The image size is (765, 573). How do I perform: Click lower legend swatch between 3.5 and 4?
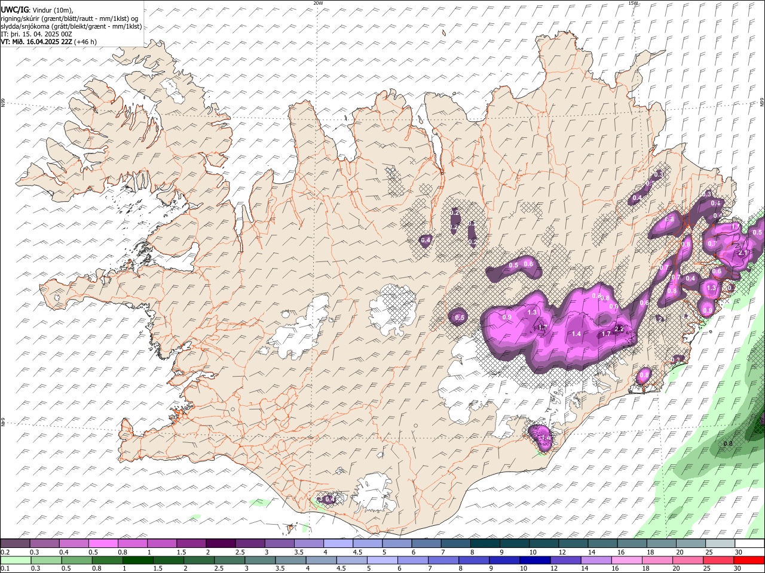click(x=289, y=560)
